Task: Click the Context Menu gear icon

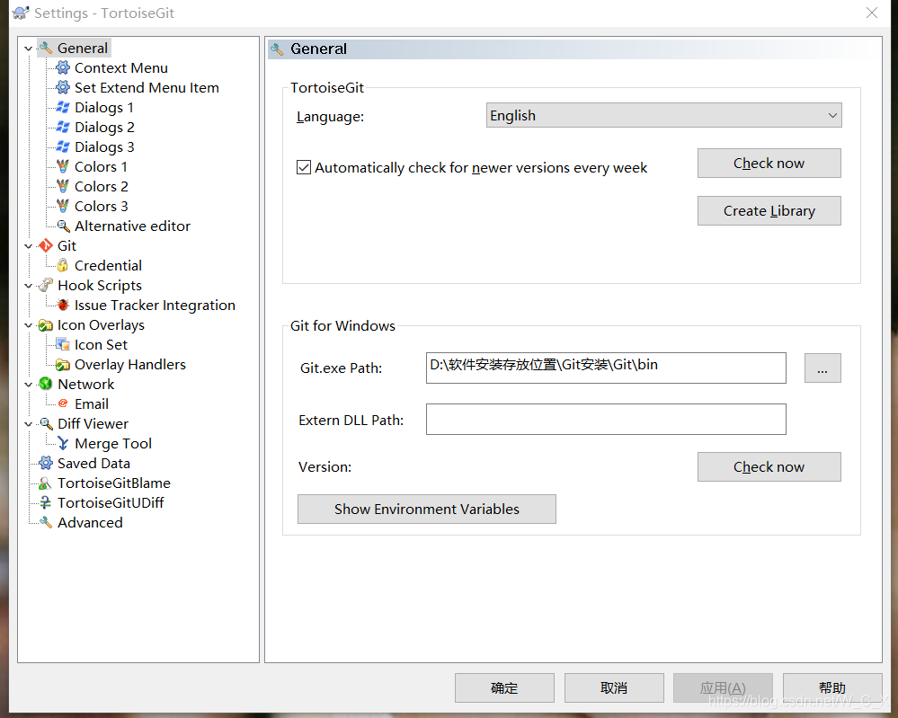Action: click(62, 68)
